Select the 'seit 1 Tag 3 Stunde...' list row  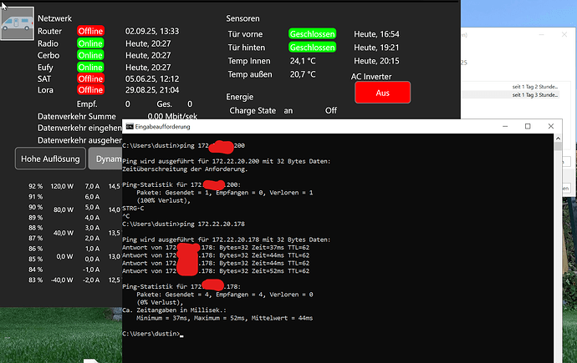click(535, 95)
